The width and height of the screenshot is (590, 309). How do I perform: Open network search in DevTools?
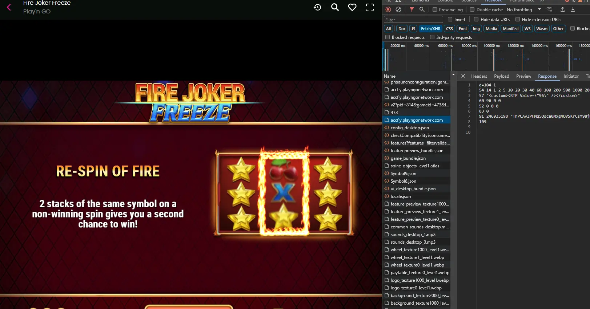coord(422,9)
